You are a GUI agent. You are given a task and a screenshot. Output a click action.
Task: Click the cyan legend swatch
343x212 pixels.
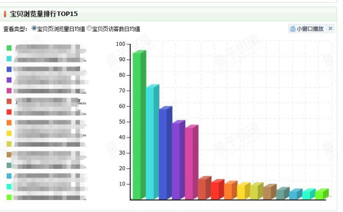9,58
